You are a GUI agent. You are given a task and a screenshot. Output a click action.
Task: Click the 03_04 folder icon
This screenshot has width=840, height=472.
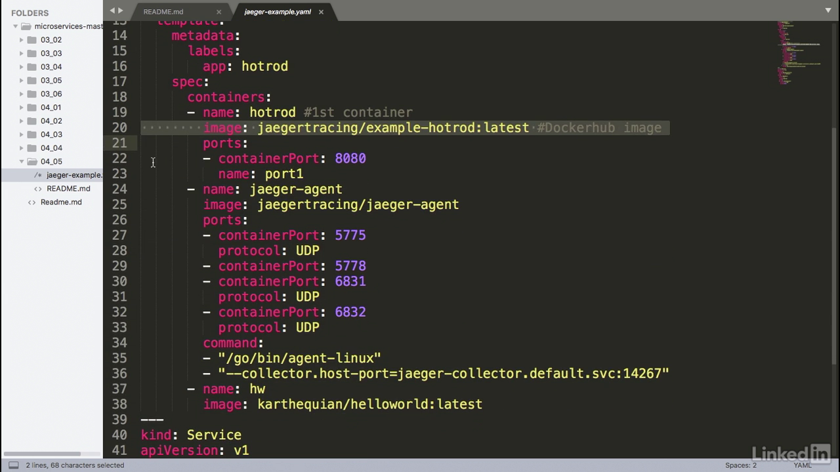coord(31,67)
